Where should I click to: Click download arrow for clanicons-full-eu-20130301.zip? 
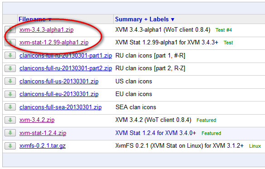tap(10, 94)
